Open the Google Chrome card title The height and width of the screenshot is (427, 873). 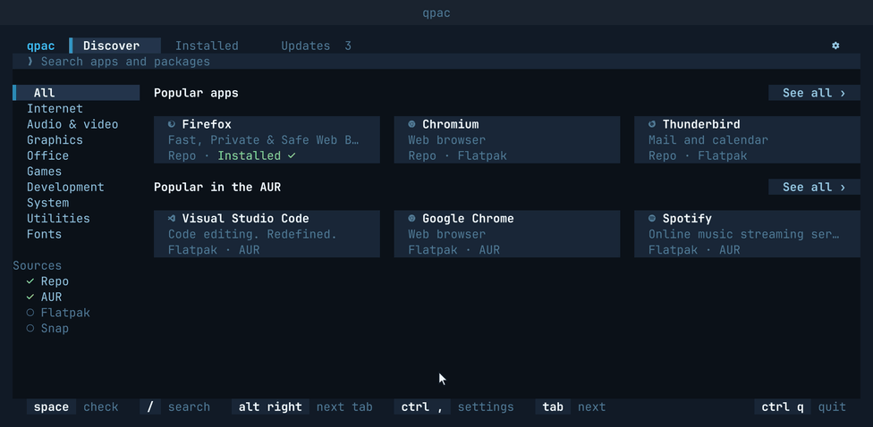click(468, 219)
